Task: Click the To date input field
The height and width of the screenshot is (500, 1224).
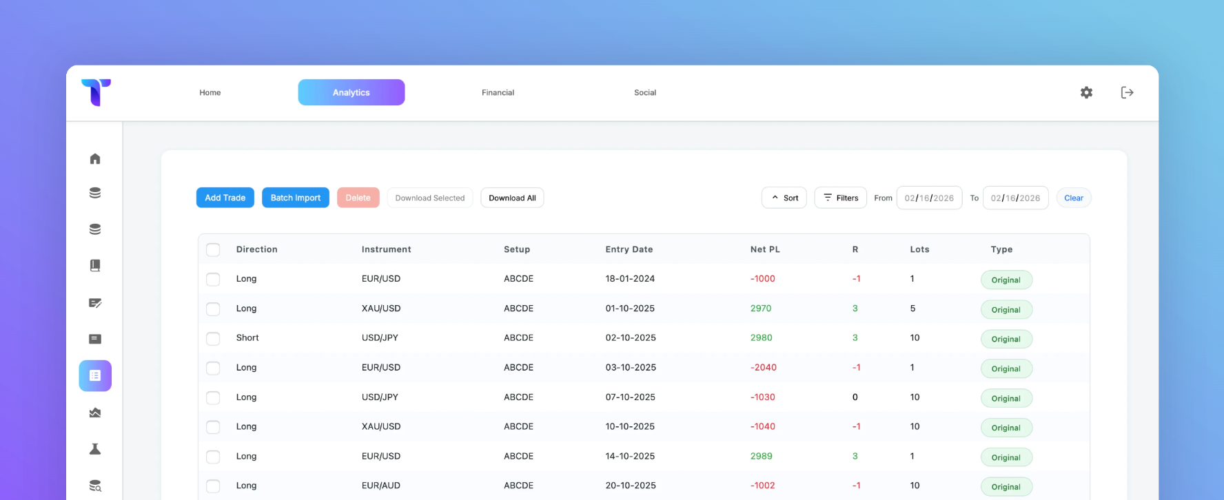Action: click(1015, 198)
